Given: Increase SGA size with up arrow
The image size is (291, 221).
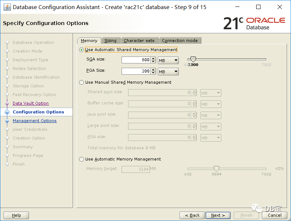Looking at the screenshot, I should (153, 58).
